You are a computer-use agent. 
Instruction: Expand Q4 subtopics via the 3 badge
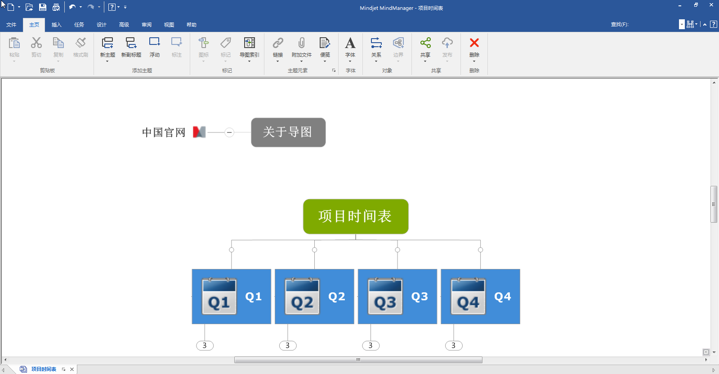(x=453, y=346)
